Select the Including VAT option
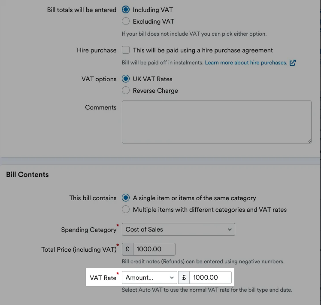 click(x=126, y=10)
